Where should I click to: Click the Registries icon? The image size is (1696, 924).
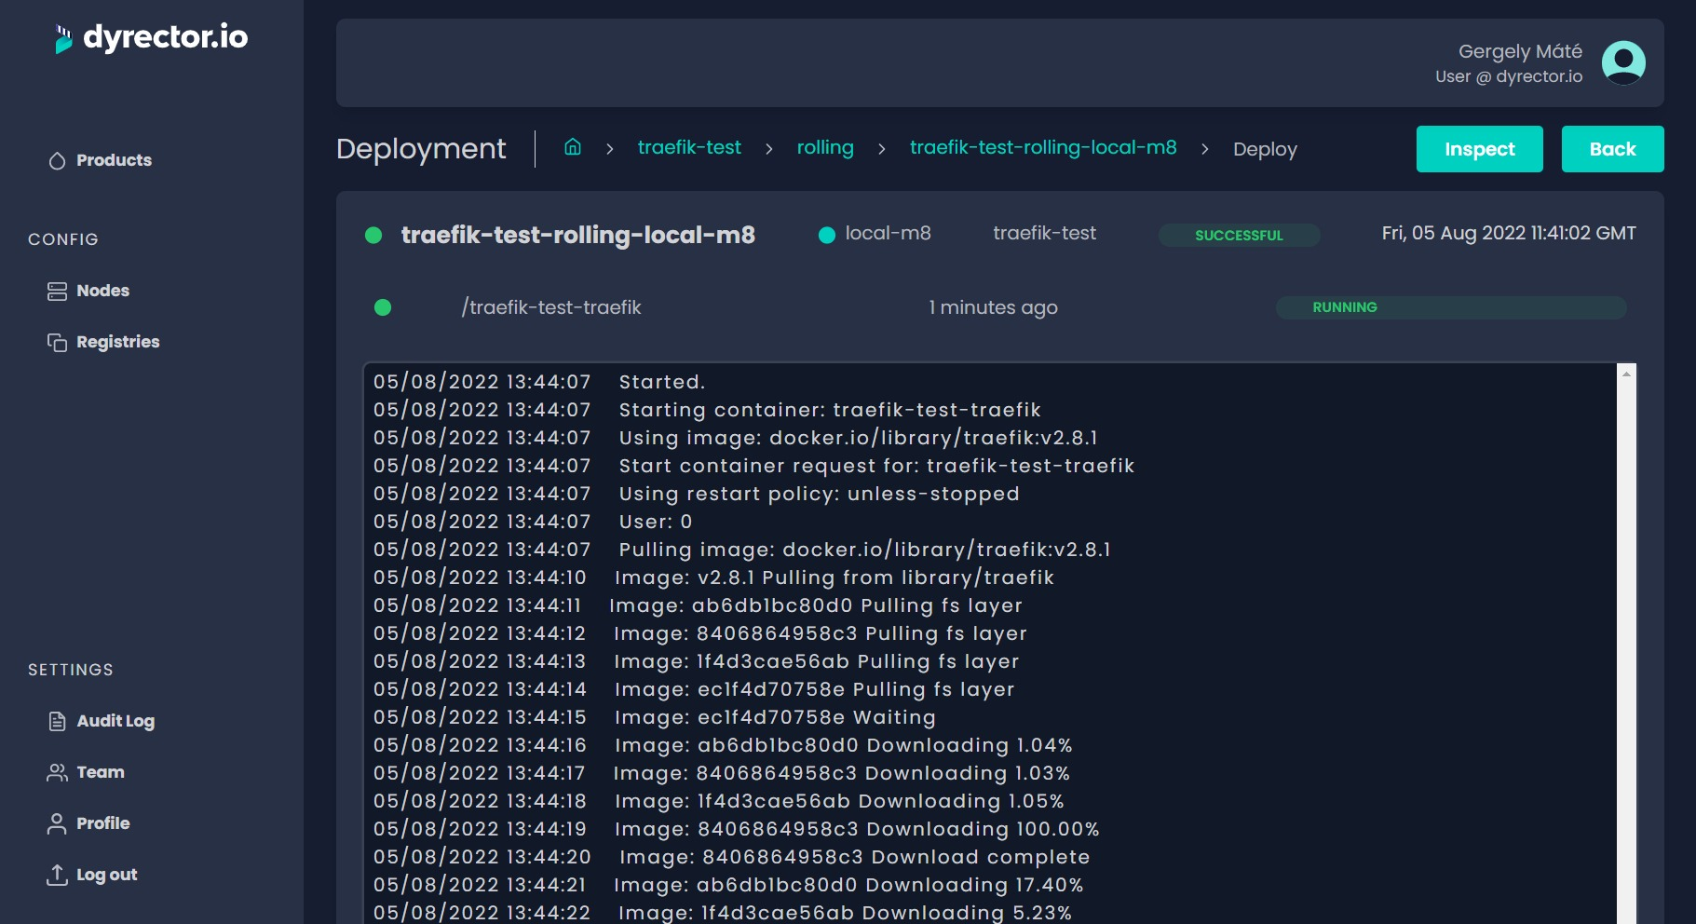pos(57,342)
